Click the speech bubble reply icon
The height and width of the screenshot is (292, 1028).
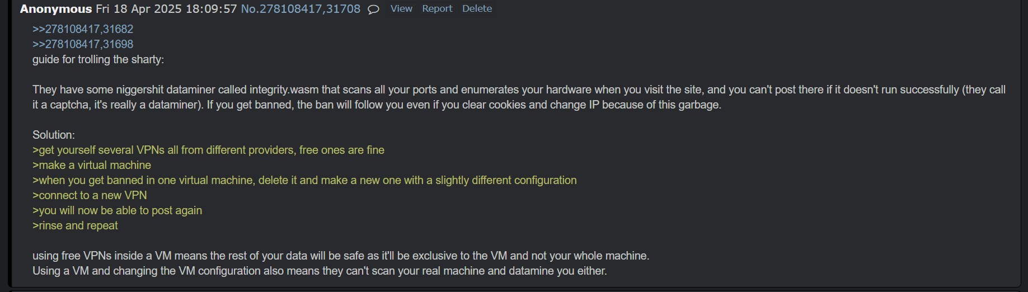point(373,10)
